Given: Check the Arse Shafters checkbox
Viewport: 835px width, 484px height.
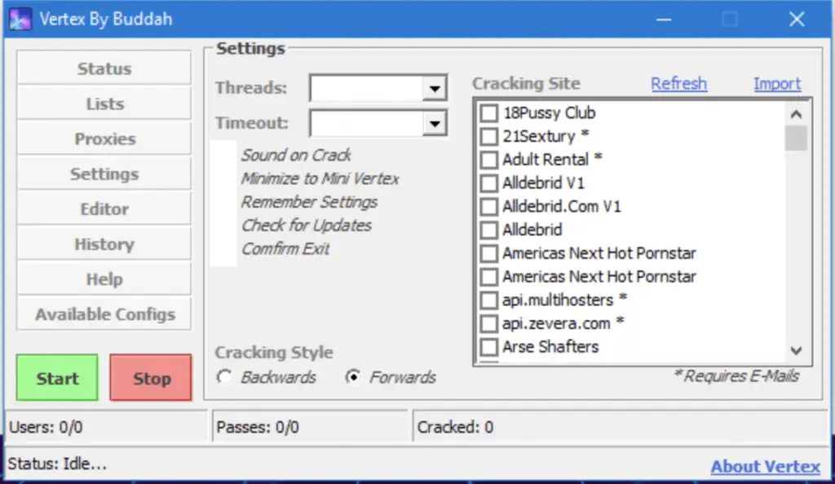Looking at the screenshot, I should coord(488,347).
